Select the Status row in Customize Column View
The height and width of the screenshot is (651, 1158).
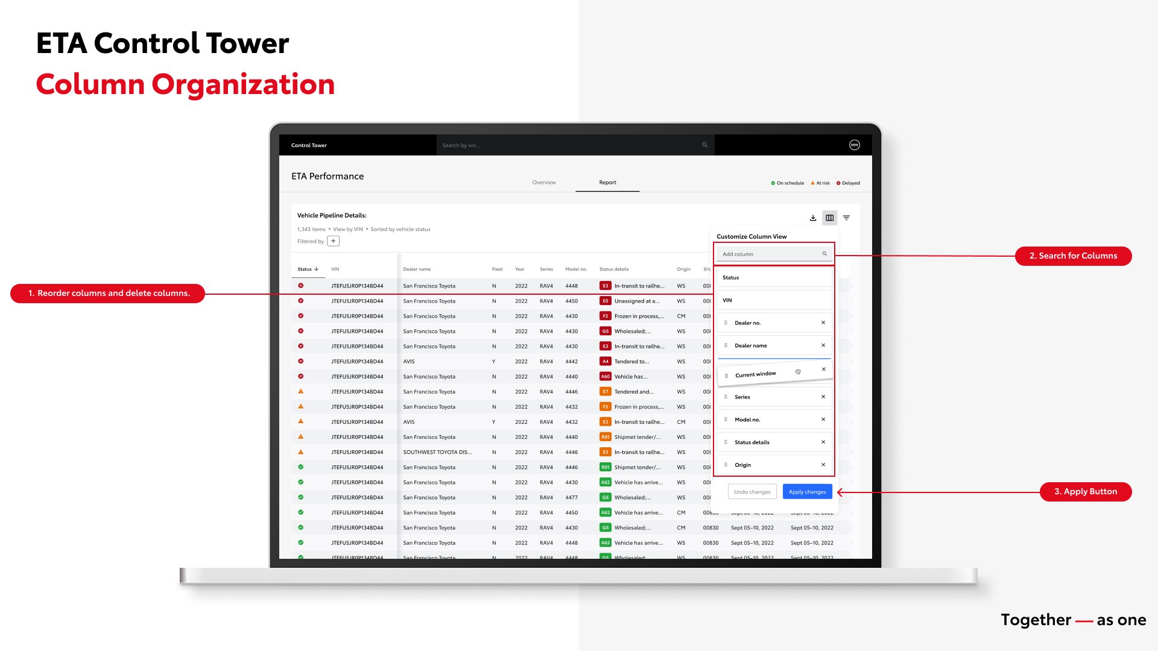(x=774, y=278)
